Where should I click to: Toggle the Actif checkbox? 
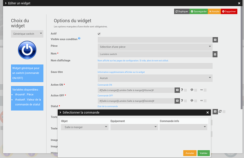tap(99, 34)
